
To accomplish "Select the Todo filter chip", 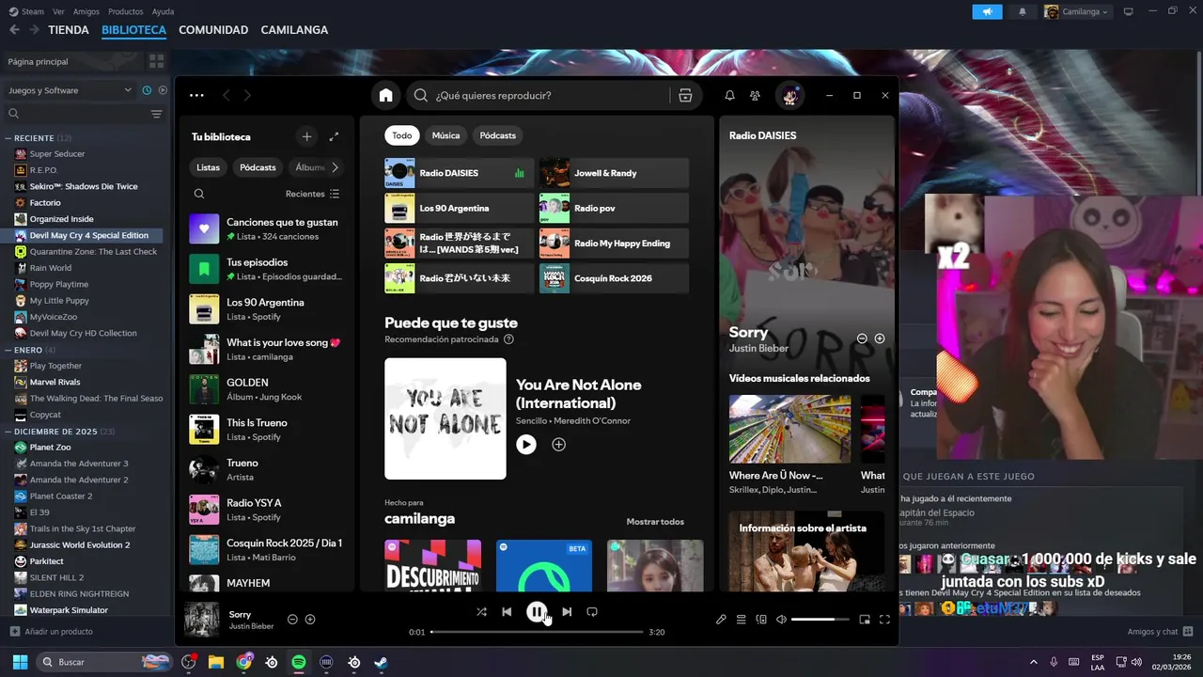I will tap(402, 135).
